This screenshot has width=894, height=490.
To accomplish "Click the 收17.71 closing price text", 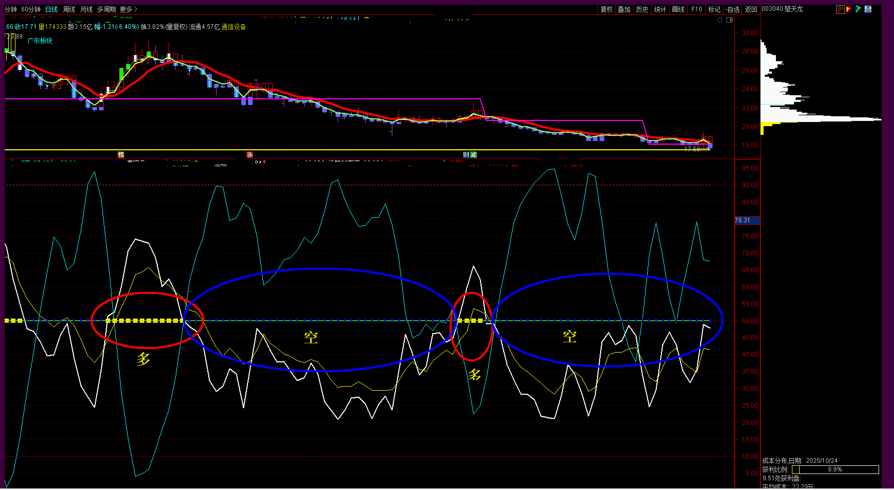I will (x=26, y=27).
